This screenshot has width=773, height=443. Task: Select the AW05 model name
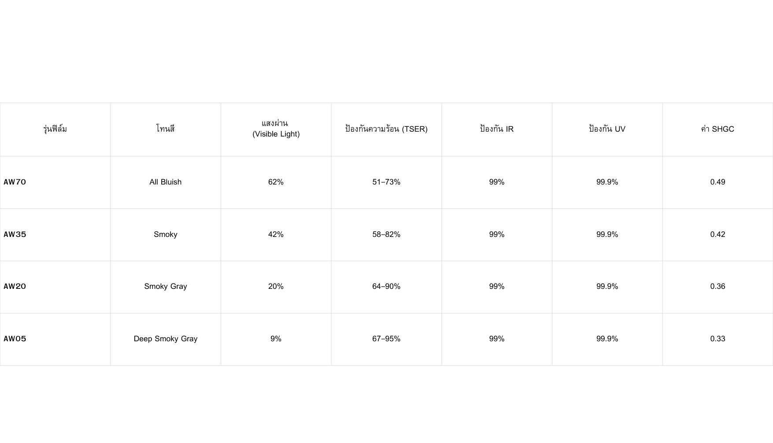pyautogui.click(x=15, y=339)
